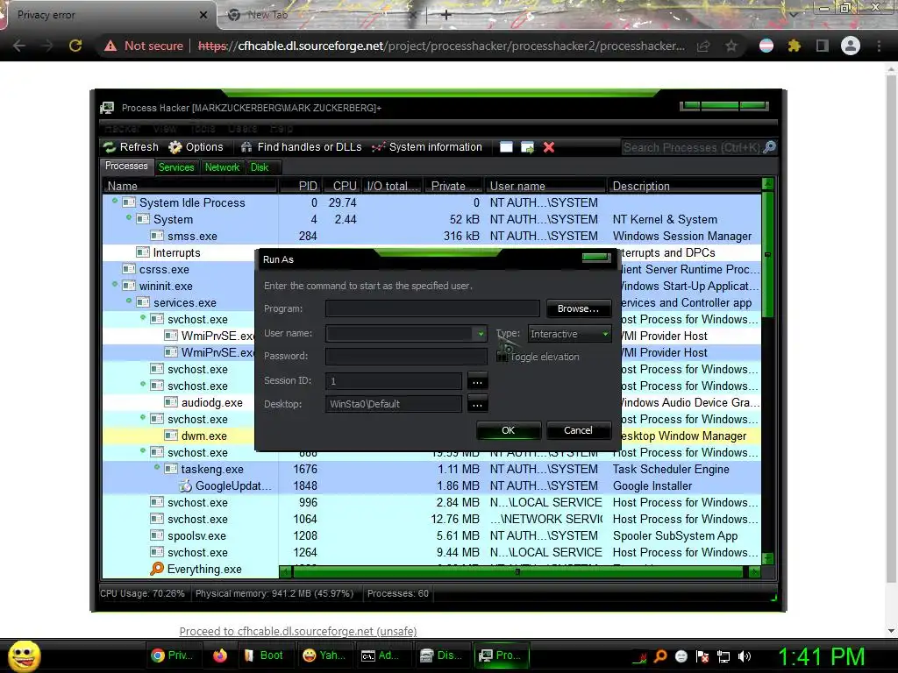Click the red X terminate icon in toolbar
Screen dimensions: 898x673
pos(549,147)
